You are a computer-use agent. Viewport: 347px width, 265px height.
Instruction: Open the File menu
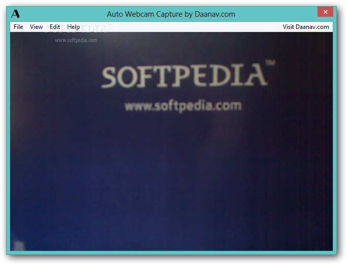point(18,27)
